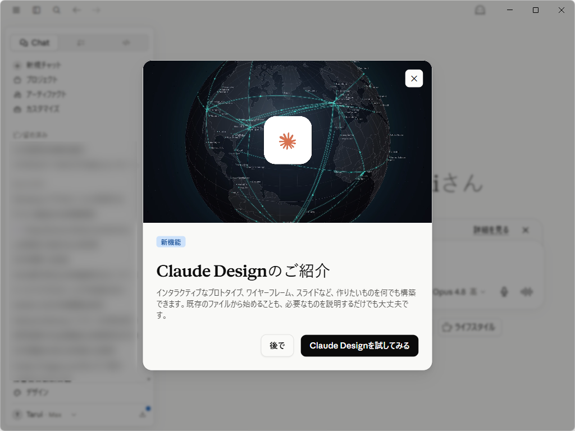Start voice mode with waveform icon
This screenshot has height=431, width=575.
527,292
